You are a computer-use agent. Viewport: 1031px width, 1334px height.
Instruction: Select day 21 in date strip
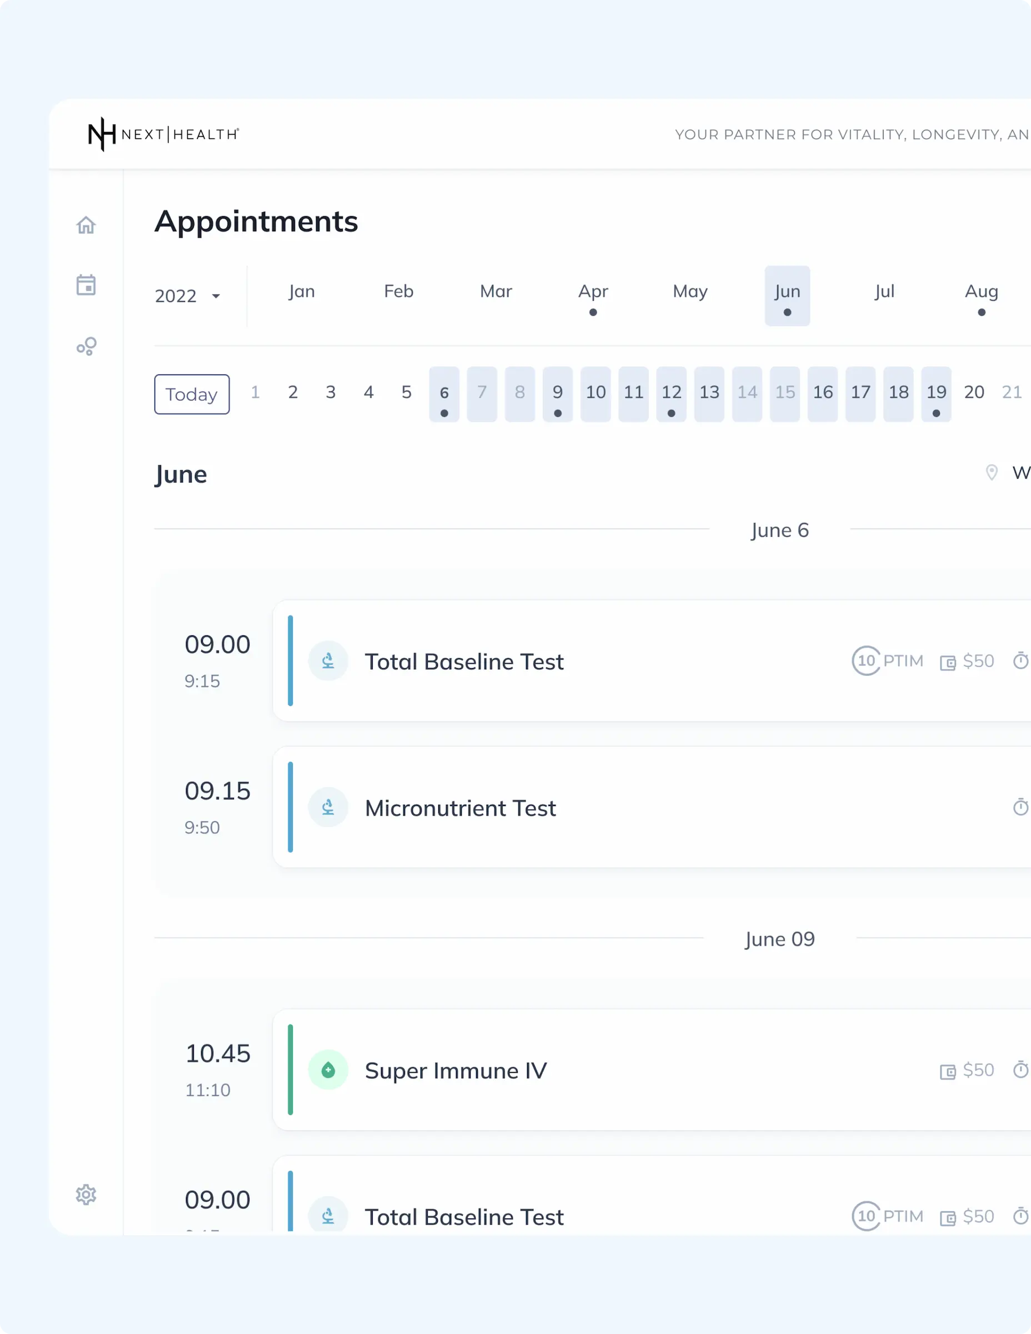coord(1012,392)
